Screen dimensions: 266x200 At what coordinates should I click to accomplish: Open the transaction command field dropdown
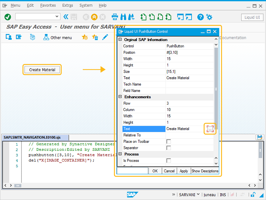coord(57,17)
